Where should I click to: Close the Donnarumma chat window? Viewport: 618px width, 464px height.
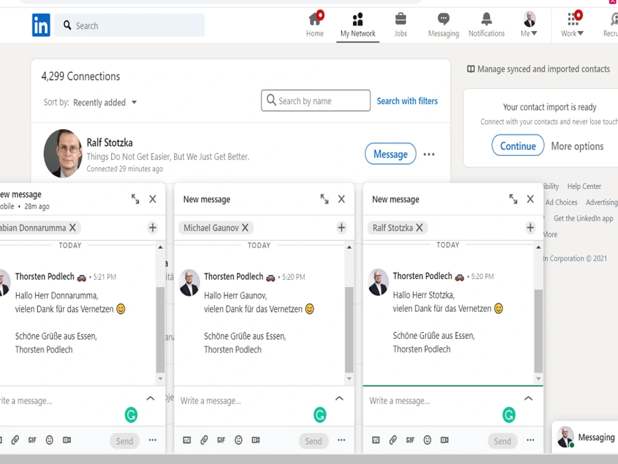click(x=153, y=199)
